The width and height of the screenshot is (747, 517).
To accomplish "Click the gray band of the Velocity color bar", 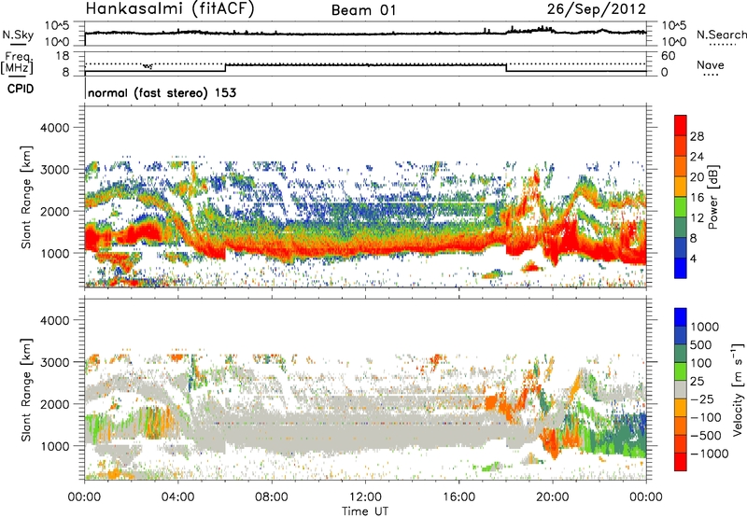I will tap(681, 389).
